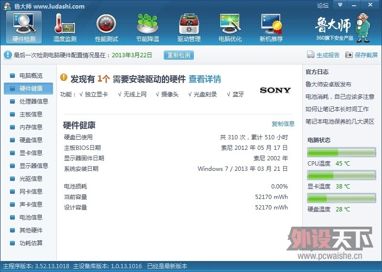The width and height of the screenshot is (382, 272).
Task: Click the 设计容量 row label
Action: (x=75, y=208)
